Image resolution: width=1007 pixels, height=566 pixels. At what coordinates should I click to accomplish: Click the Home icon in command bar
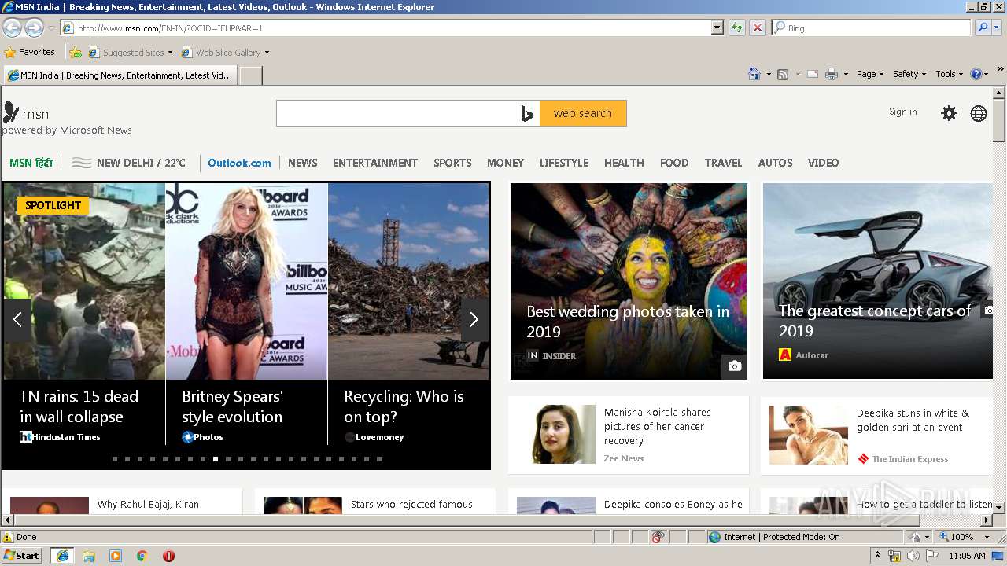(x=754, y=74)
